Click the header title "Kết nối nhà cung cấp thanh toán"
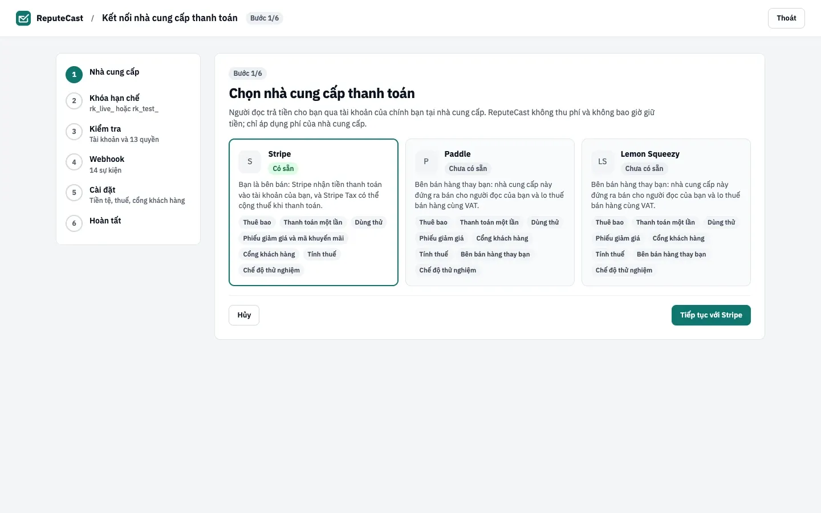 point(170,18)
